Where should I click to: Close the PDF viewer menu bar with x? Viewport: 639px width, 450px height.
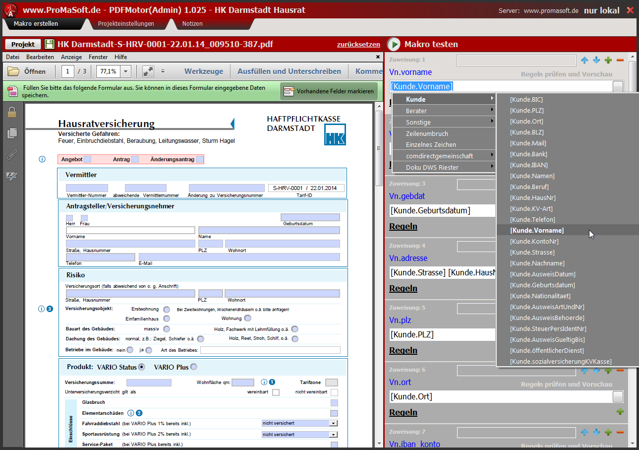tap(378, 57)
